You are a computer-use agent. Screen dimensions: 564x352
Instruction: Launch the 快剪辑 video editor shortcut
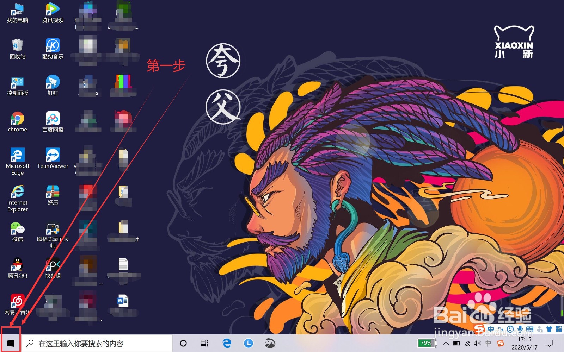[x=53, y=268]
